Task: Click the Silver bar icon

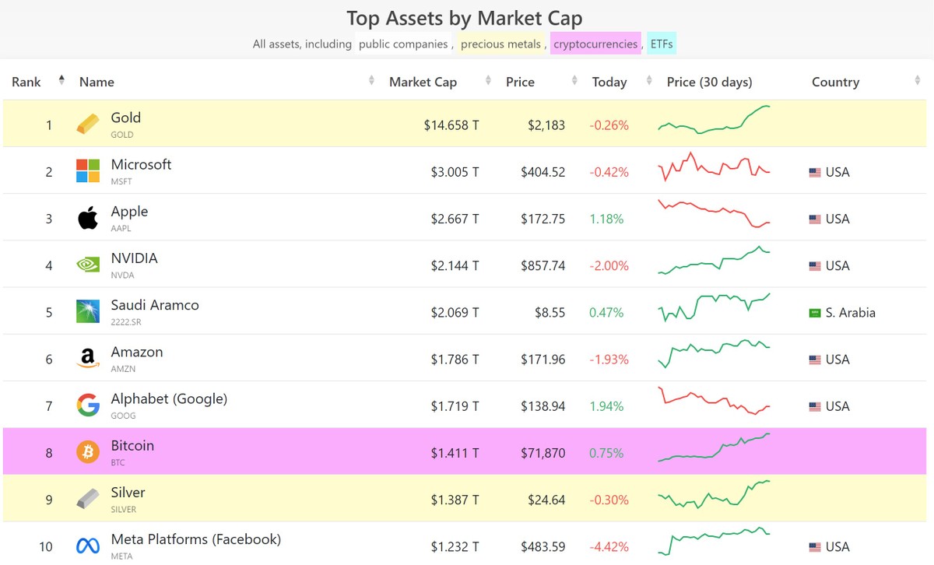Action: [87, 499]
